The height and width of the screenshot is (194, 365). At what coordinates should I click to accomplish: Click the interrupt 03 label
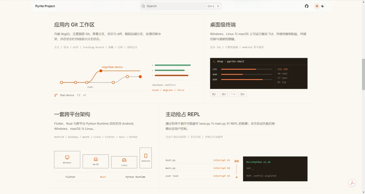pos(222,176)
